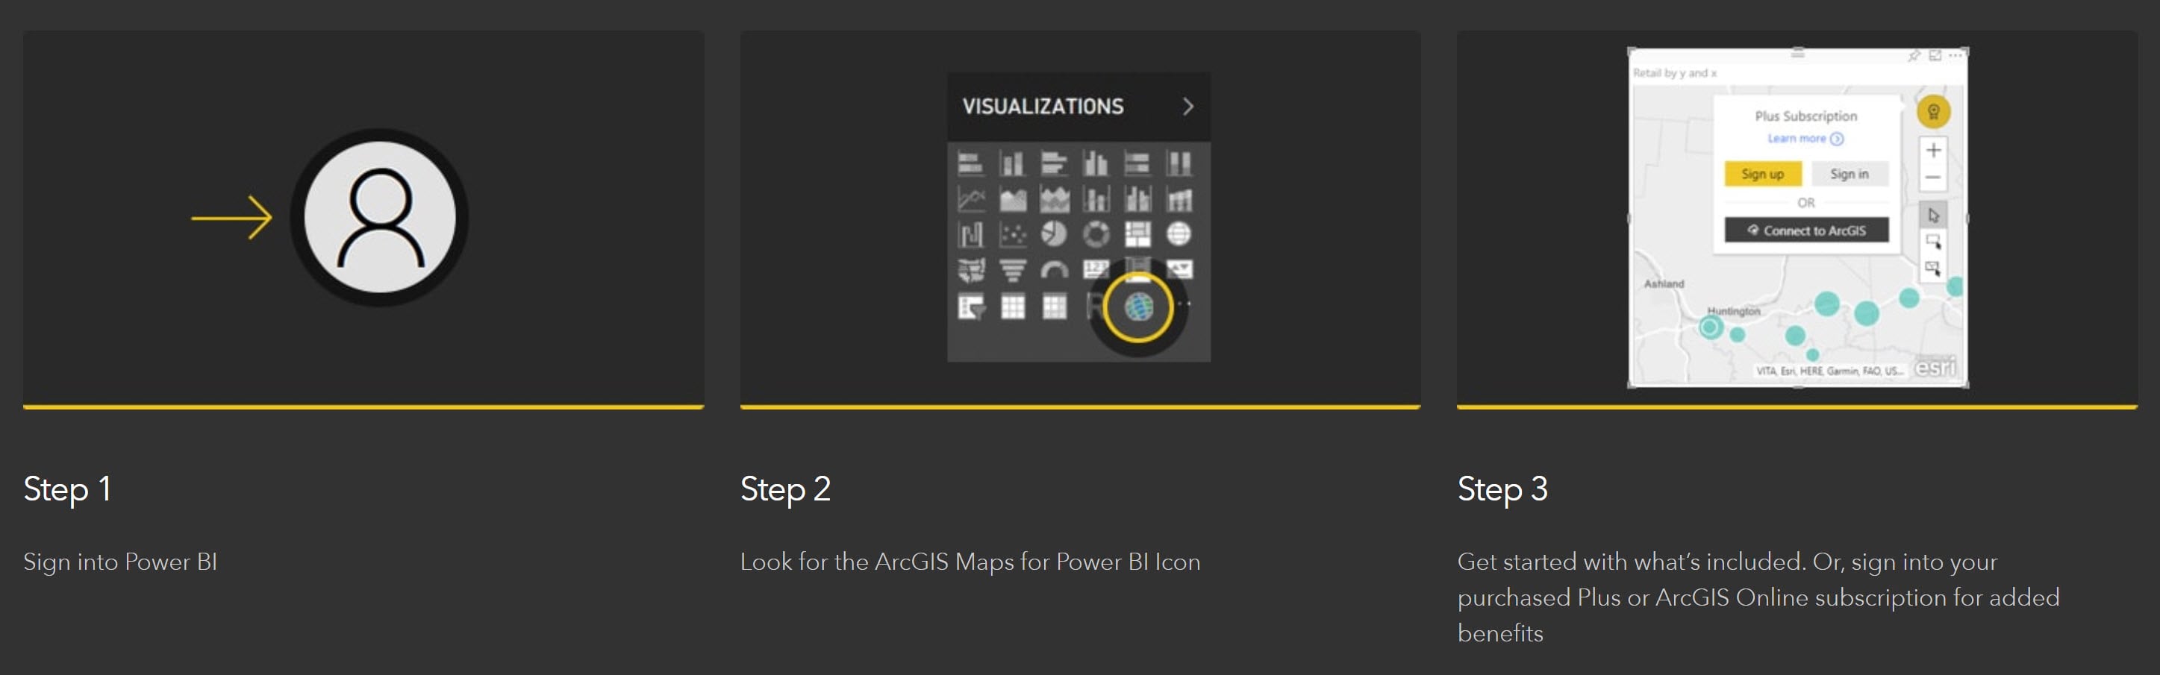Viewport: 2160px width, 675px height.
Task: Open the map visual's more options ellipsis
Action: point(1955,55)
